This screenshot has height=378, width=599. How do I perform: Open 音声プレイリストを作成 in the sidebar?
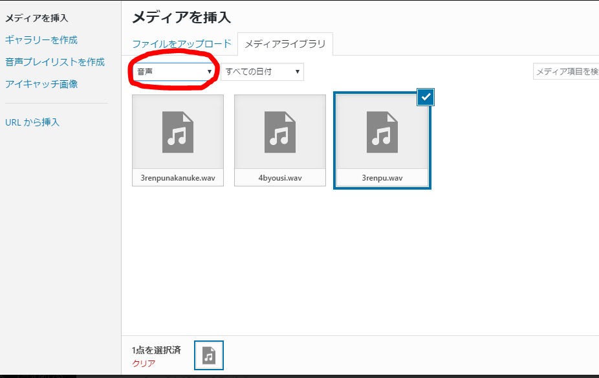(54, 62)
